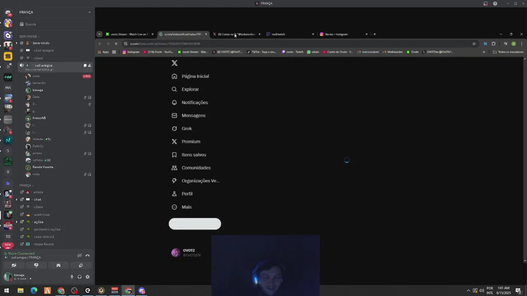The image size is (527, 296).
Task: Open Organizações Verificadas on X
Action: pos(195,181)
